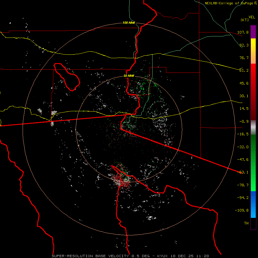Click the -63.1 legend value
Viewport: 258px width, 258px height.
[x=243, y=172]
